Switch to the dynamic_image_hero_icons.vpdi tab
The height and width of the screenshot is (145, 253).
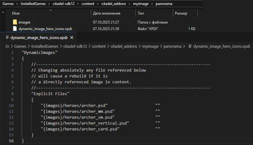(39, 38)
